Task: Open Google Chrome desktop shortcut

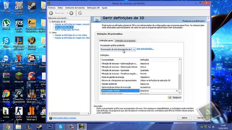Action: click(x=6, y=96)
